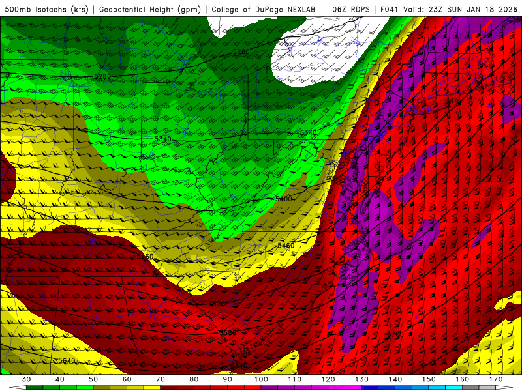Click the 120 label on the color scale

click(328, 379)
